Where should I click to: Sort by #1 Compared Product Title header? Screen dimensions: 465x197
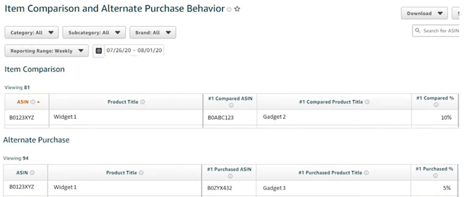pos(331,102)
